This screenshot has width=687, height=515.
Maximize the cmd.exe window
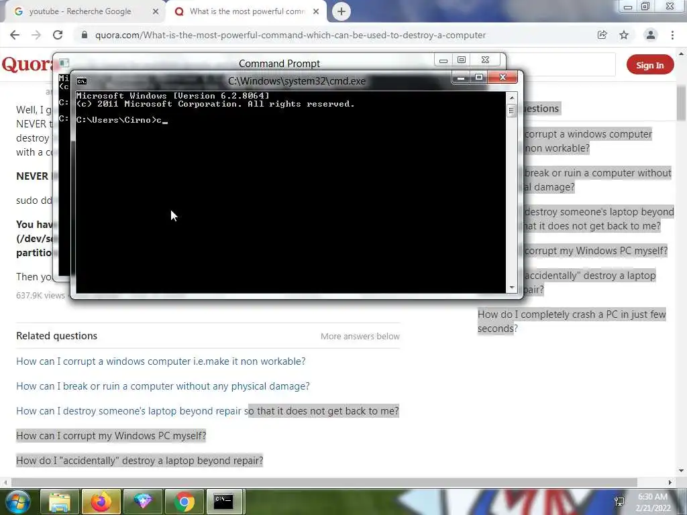coord(479,78)
